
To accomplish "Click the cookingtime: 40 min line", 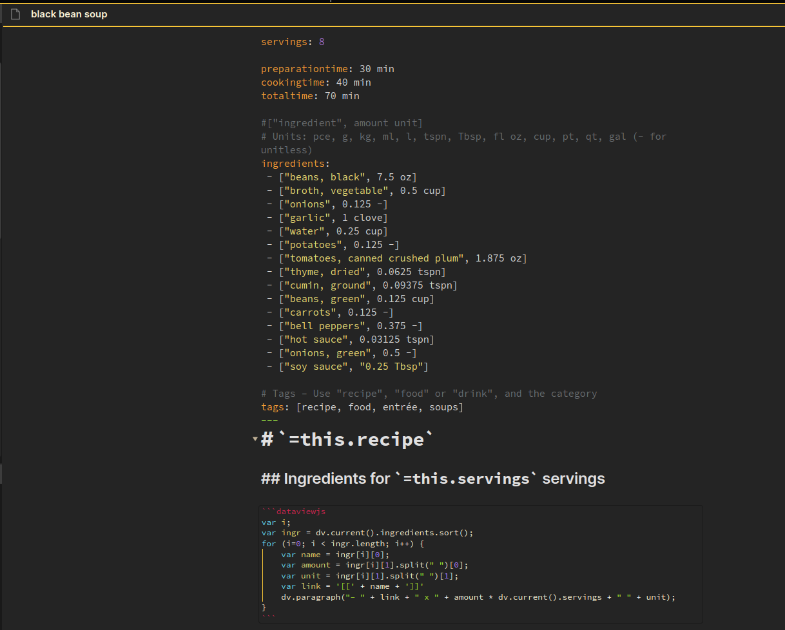I will pyautogui.click(x=316, y=82).
